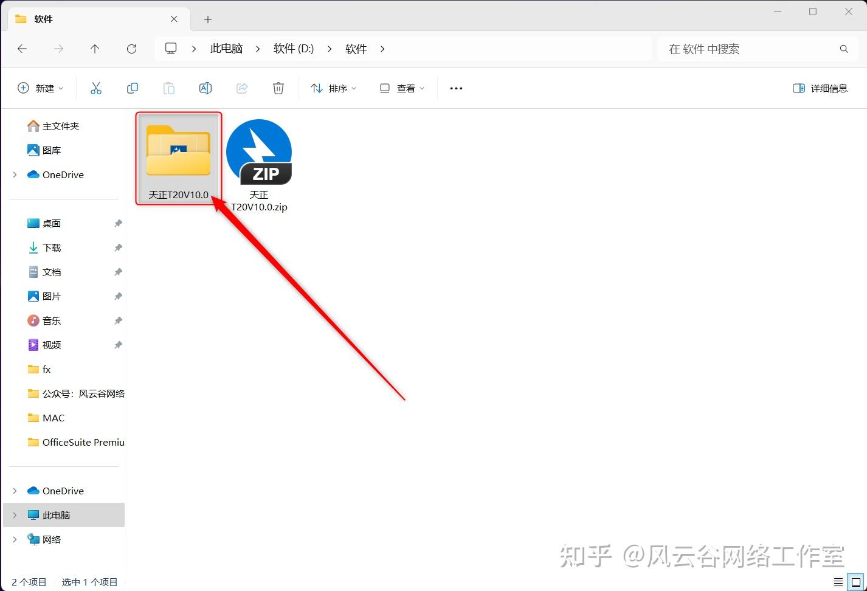Open the 查看 view options dropdown

pos(401,88)
